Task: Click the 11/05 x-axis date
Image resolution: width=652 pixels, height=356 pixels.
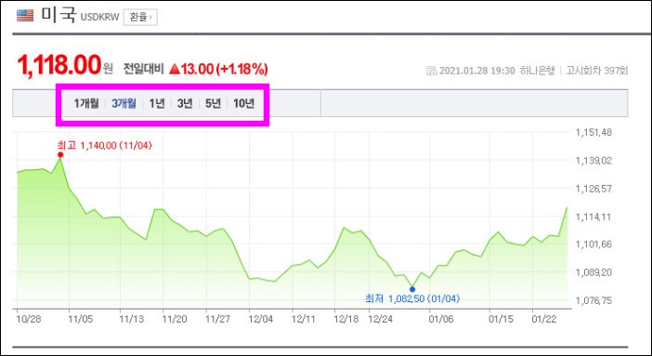Action: [x=81, y=319]
